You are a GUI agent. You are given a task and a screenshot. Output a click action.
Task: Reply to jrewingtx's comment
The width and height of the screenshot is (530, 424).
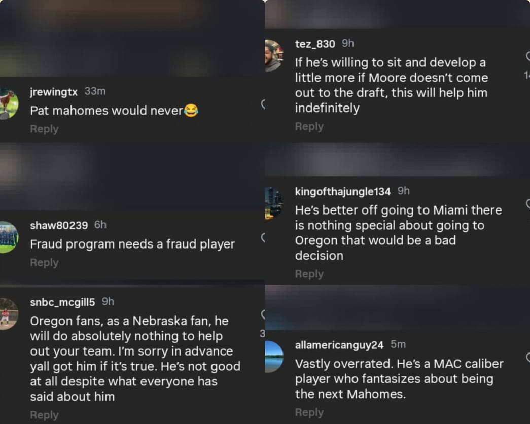click(x=44, y=129)
